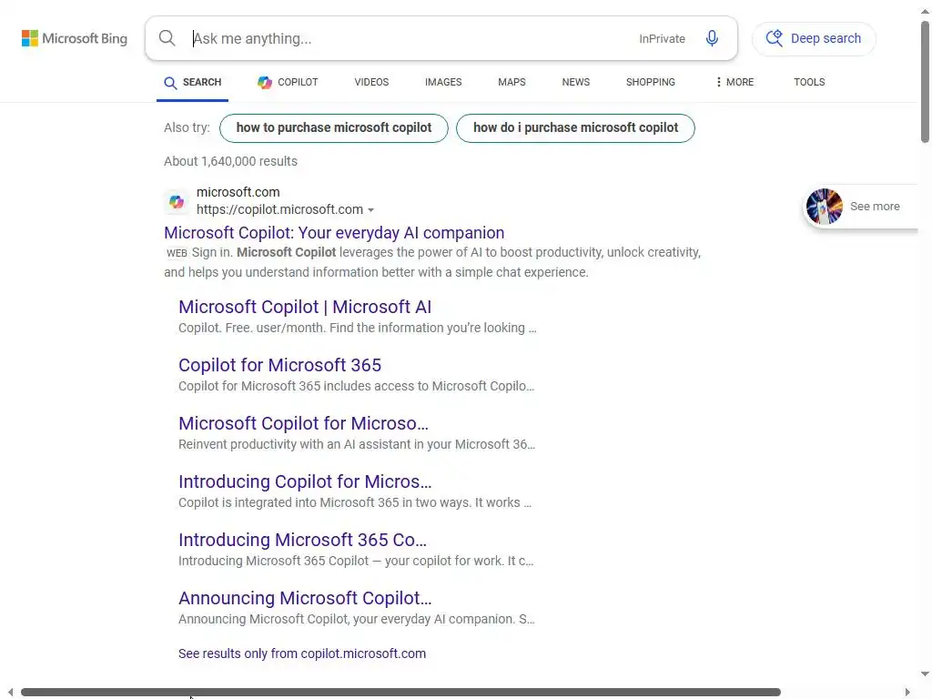Open the NEWS tab

coord(576,82)
